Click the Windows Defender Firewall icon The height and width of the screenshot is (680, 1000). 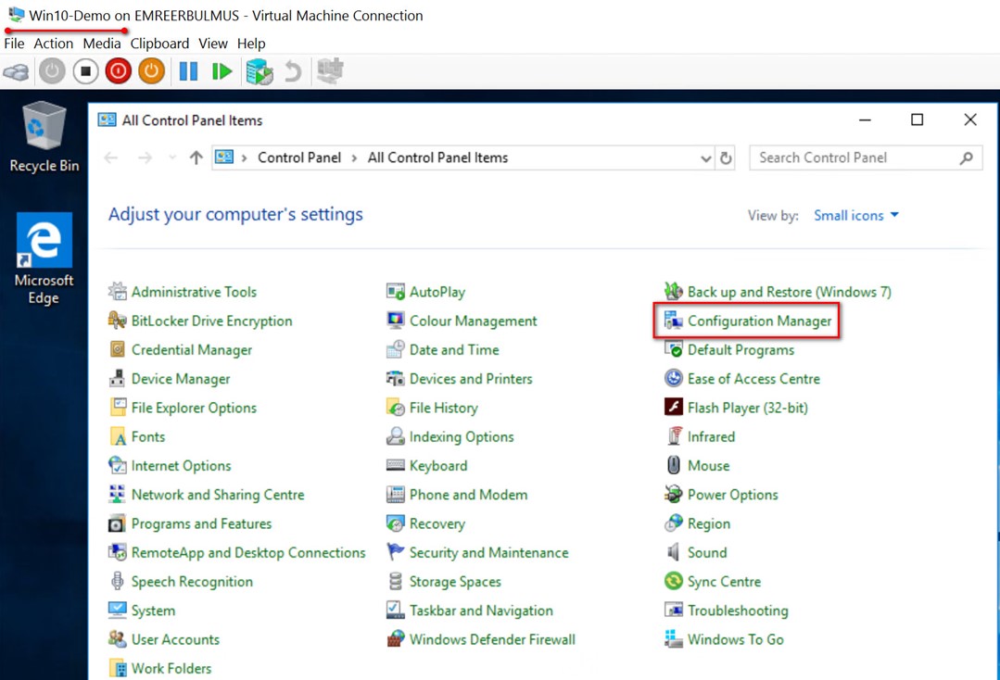pyautogui.click(x=396, y=639)
